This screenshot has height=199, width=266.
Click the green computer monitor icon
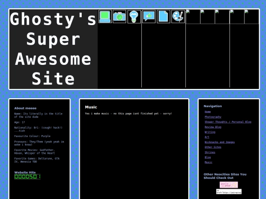coord(105,17)
